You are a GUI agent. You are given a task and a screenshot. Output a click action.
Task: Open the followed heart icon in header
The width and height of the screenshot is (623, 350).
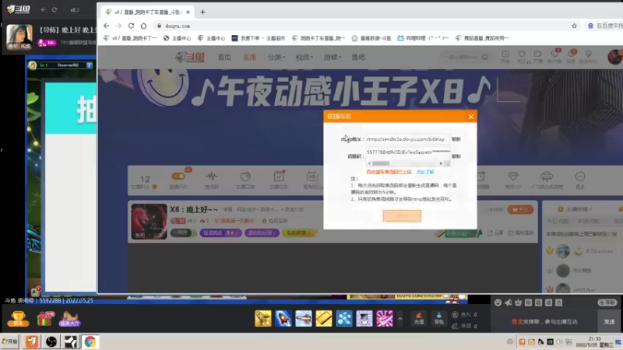point(522,56)
